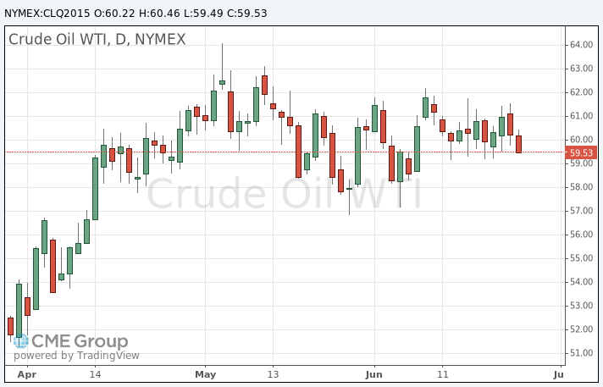Click the 64.00 price axis label
The height and width of the screenshot is (387, 603).
click(x=580, y=44)
